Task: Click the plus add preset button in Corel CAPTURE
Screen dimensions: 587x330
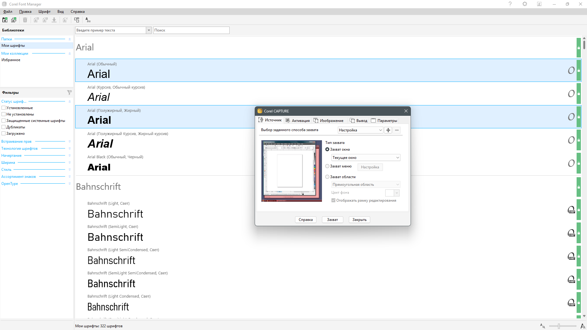Action: [x=388, y=130]
